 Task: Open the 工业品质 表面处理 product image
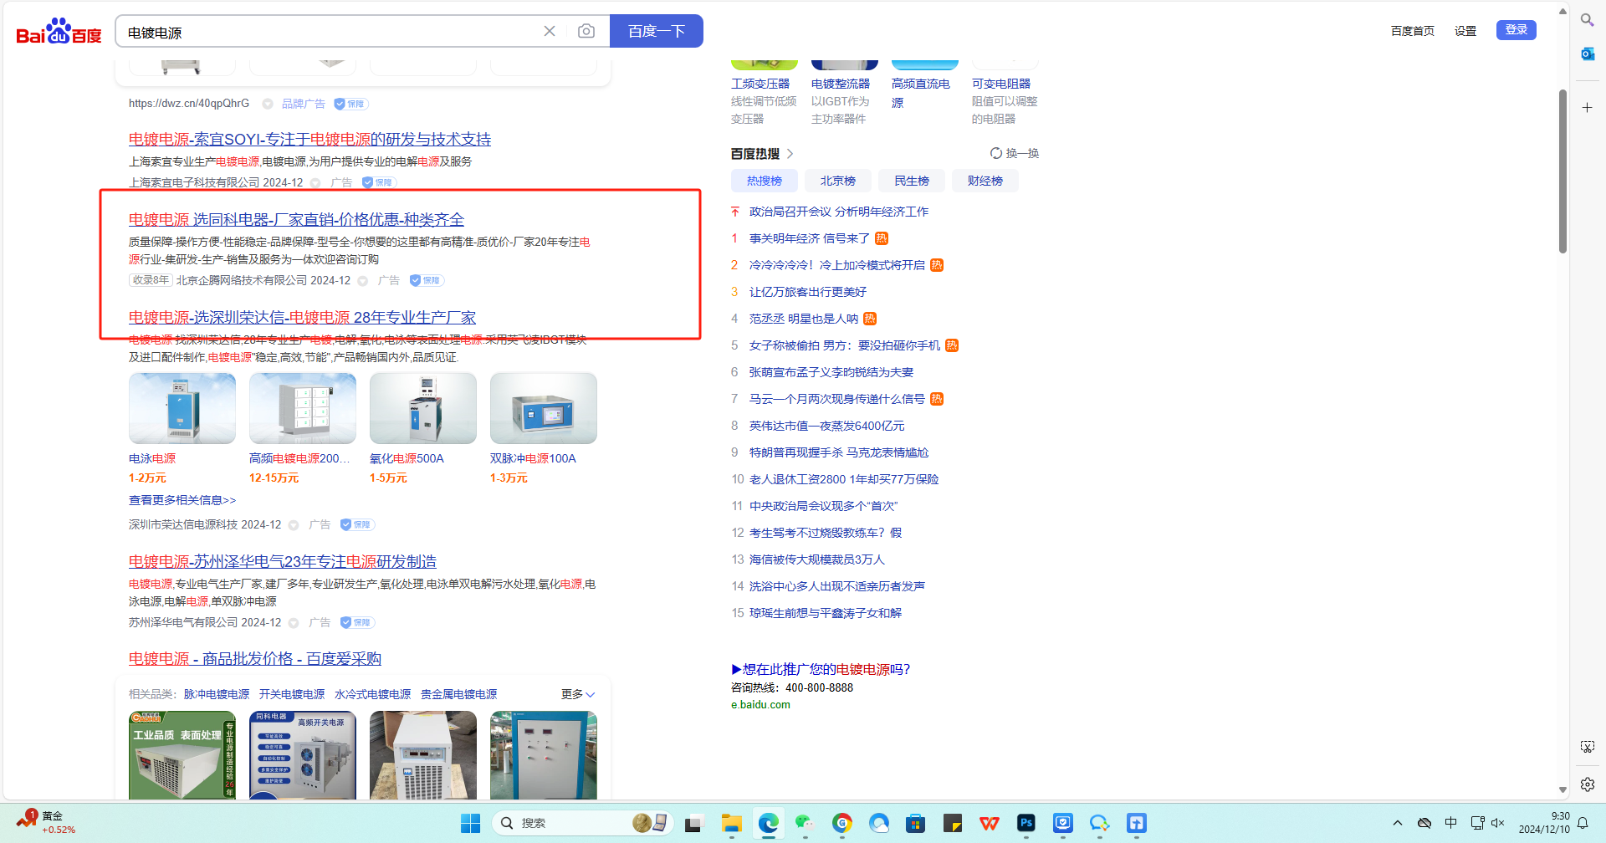[x=182, y=755]
